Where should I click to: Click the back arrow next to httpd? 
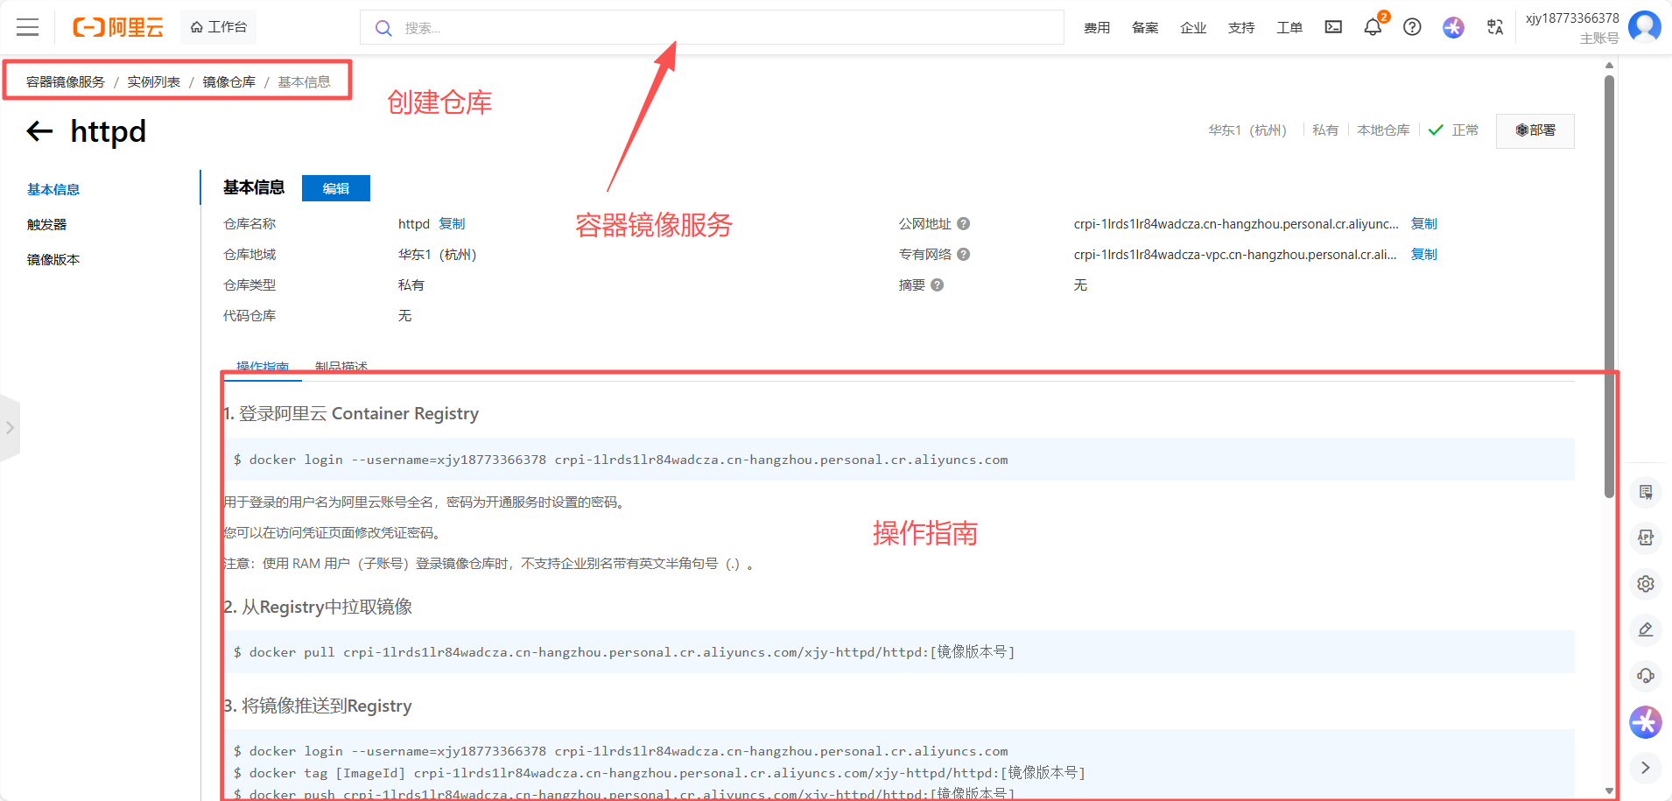[39, 131]
